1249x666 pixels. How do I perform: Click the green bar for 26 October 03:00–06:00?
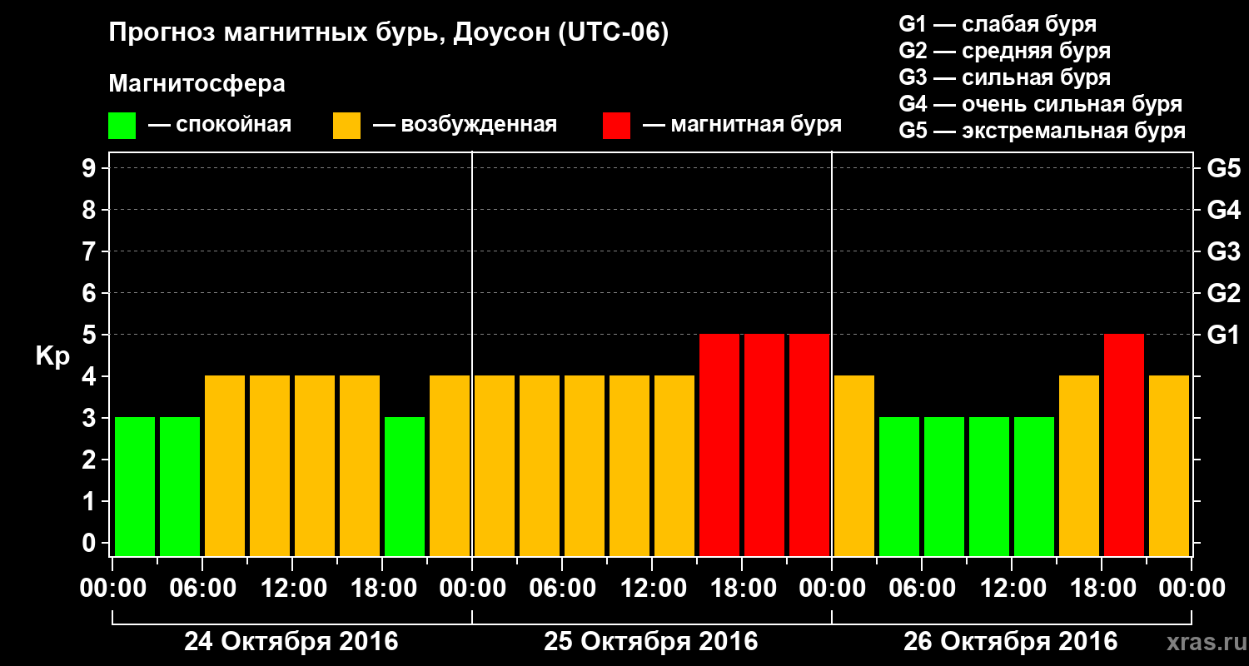tap(899, 486)
